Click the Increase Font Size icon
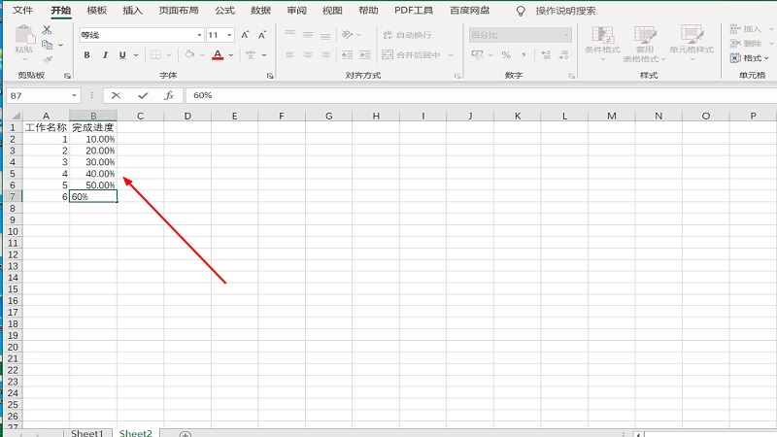 (x=245, y=35)
